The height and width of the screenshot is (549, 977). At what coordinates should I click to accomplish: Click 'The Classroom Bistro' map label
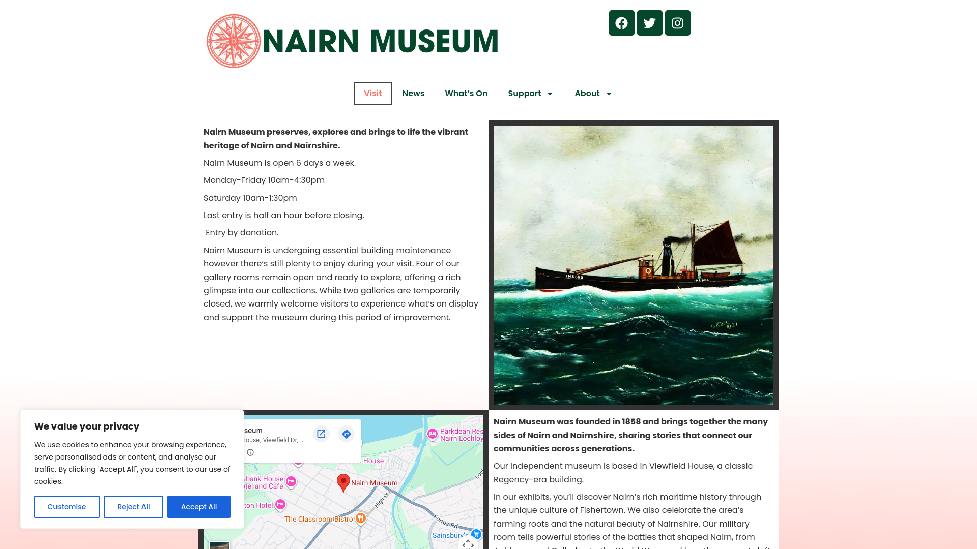319,519
